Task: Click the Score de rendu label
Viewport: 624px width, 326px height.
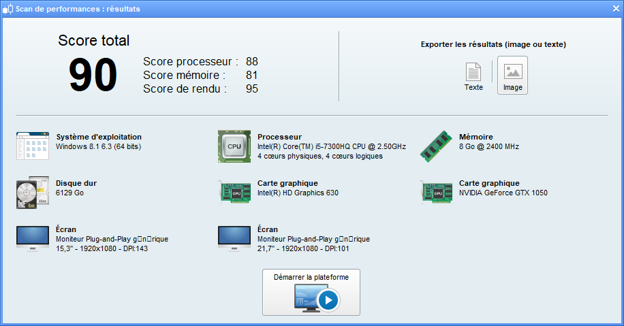Action: pyautogui.click(x=185, y=88)
